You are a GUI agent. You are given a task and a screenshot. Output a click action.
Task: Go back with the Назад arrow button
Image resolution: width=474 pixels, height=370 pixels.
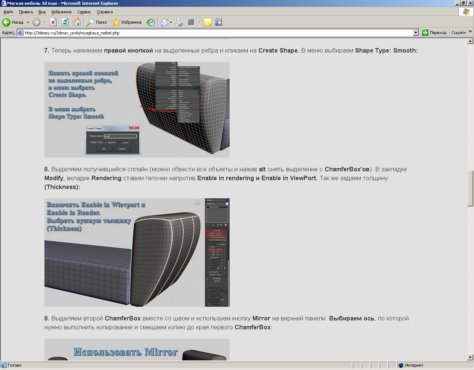point(13,22)
